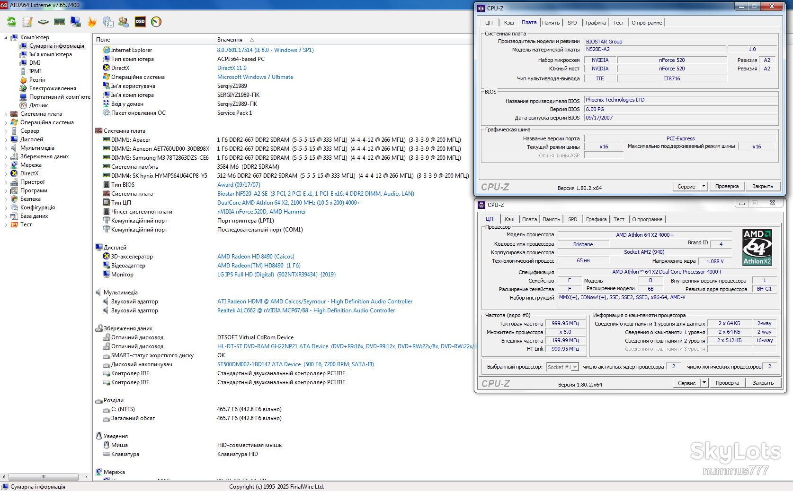The width and height of the screenshot is (793, 491).
Task: Select the Датчик item in the tree
Action: pyautogui.click(x=38, y=105)
